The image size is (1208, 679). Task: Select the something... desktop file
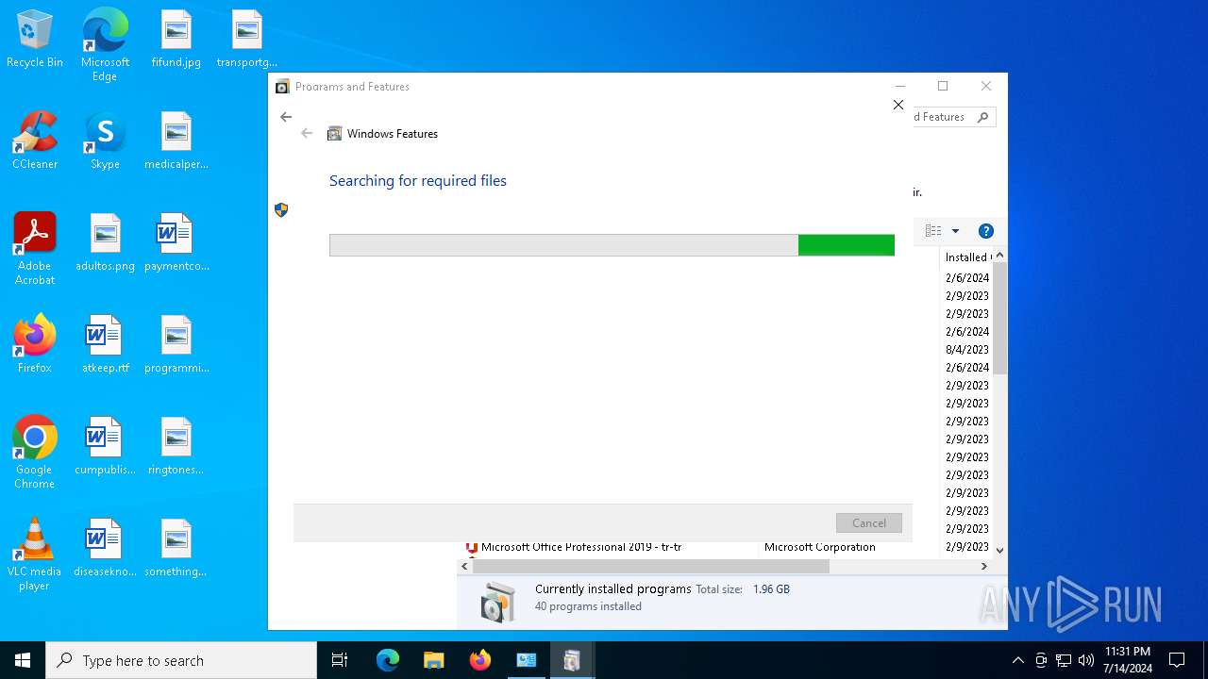click(176, 549)
